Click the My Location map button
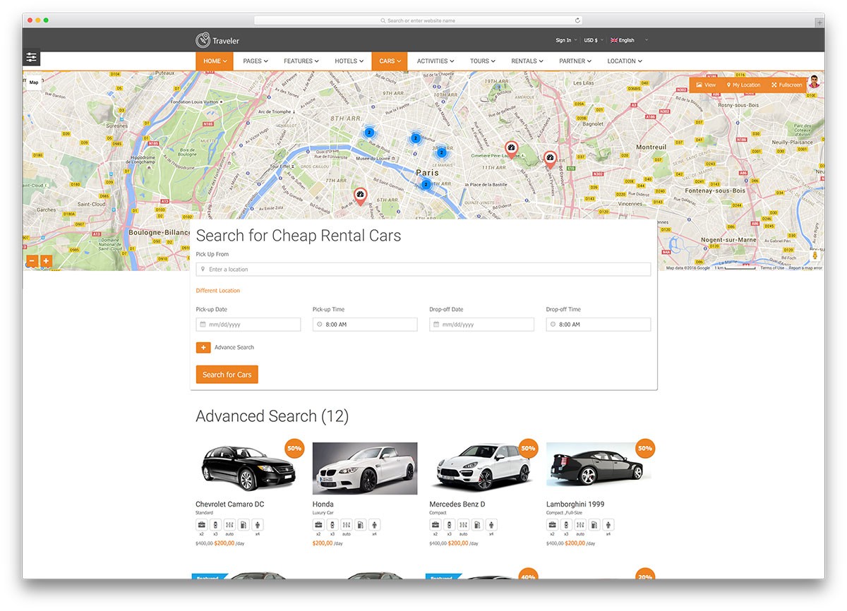 [743, 85]
